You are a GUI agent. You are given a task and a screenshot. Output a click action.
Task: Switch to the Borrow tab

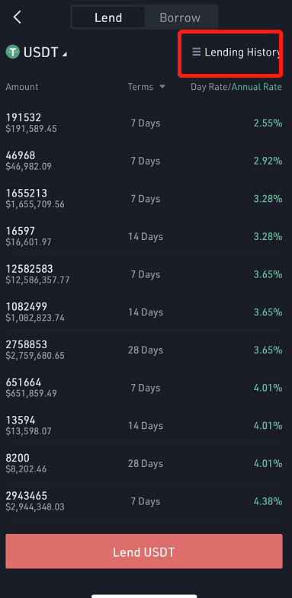click(180, 18)
